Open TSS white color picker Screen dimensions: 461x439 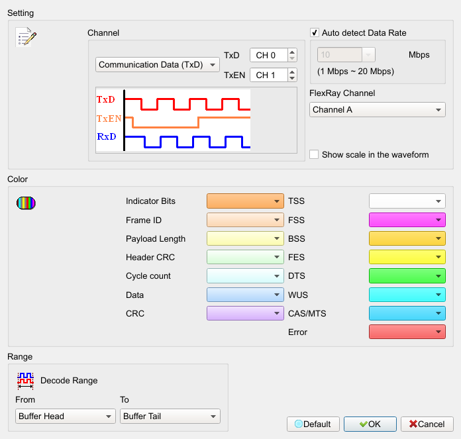pyautogui.click(x=407, y=201)
